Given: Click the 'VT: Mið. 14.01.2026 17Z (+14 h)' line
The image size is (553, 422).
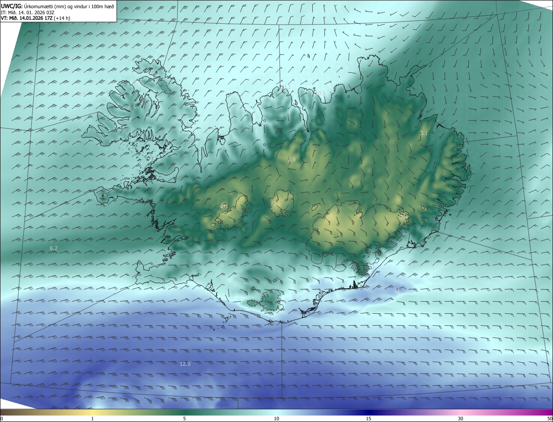Looking at the screenshot, I should pyautogui.click(x=36, y=18).
